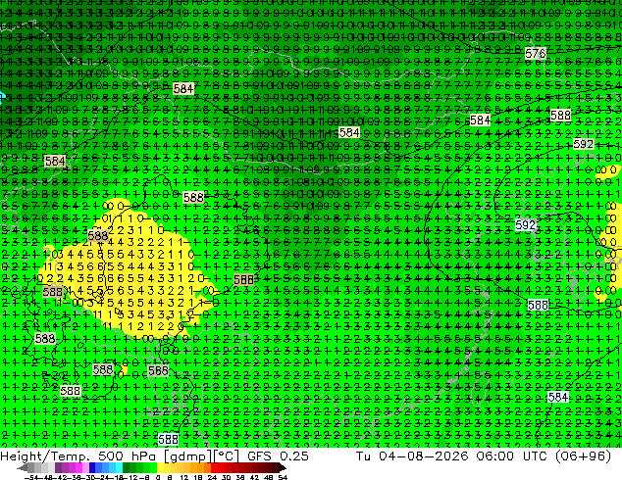Select the darkest green legend swatch

click(127, 467)
